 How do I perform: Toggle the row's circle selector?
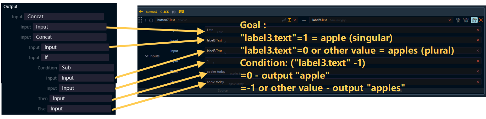coord(151,20)
